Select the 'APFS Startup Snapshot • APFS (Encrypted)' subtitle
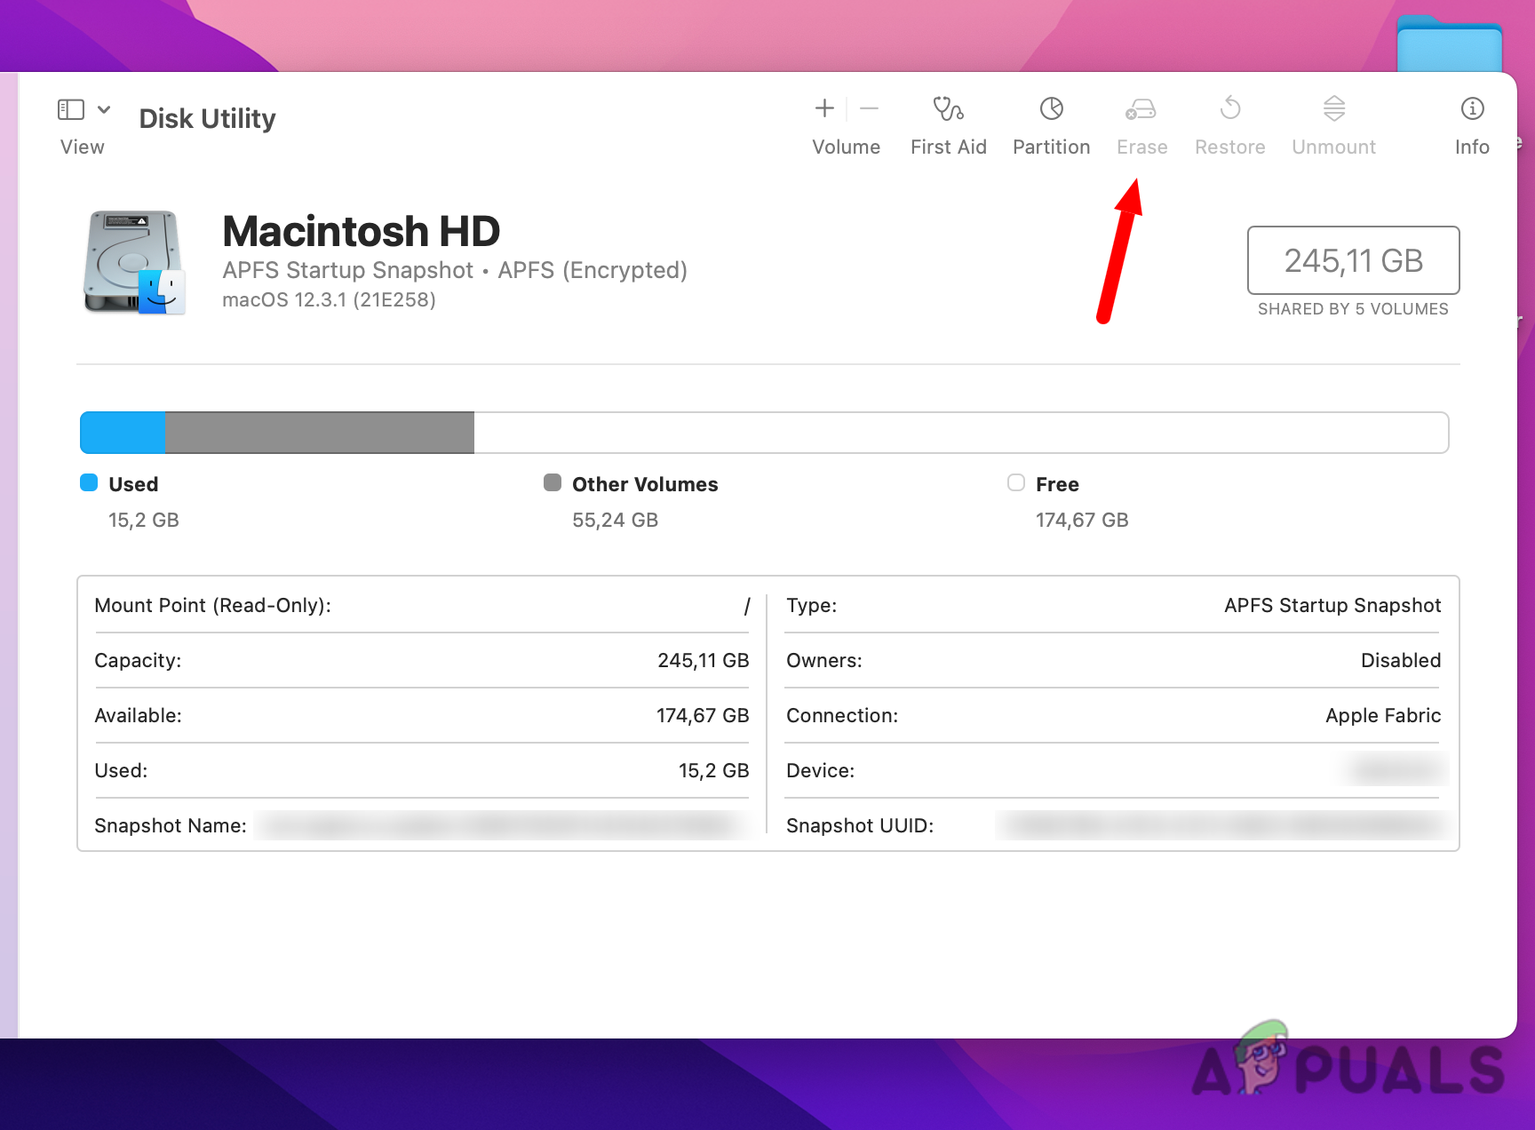Screen dimensions: 1535x1130 click(x=455, y=270)
